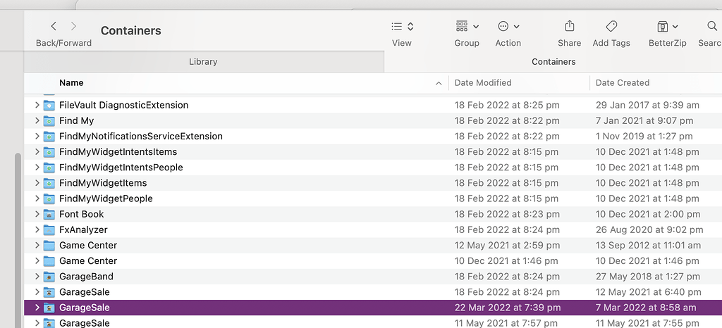The image size is (722, 328).
Task: Sort by Name column header
Action: [x=71, y=82]
